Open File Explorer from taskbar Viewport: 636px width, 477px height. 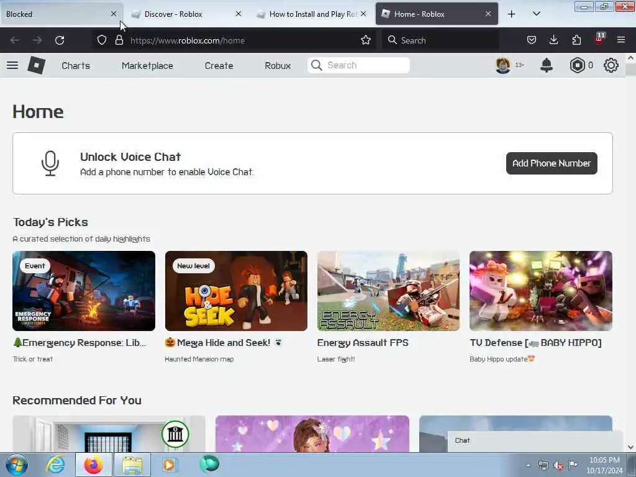132,465
